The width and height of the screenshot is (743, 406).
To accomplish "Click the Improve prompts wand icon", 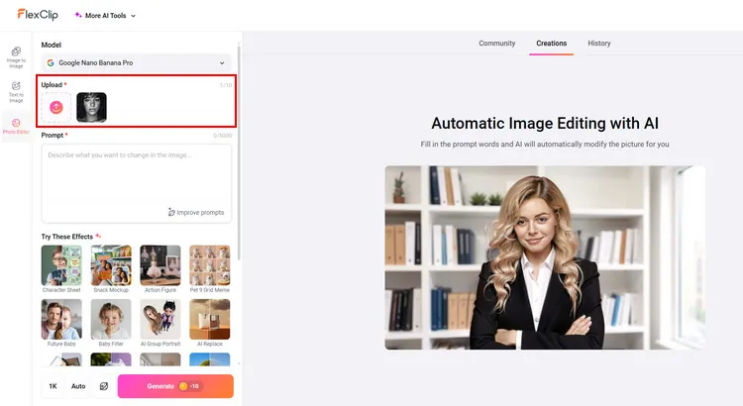I will point(171,212).
